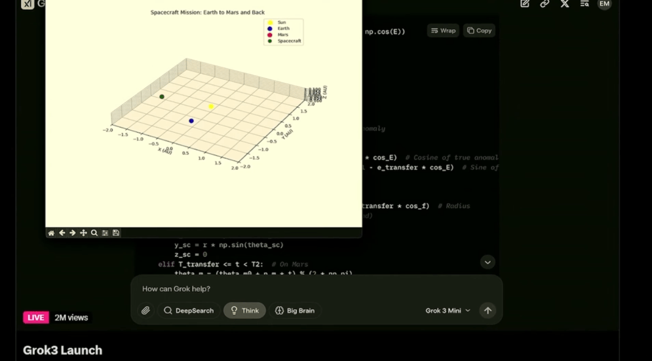Enable the Big Brain mode
This screenshot has width=652, height=361.
coord(295,311)
